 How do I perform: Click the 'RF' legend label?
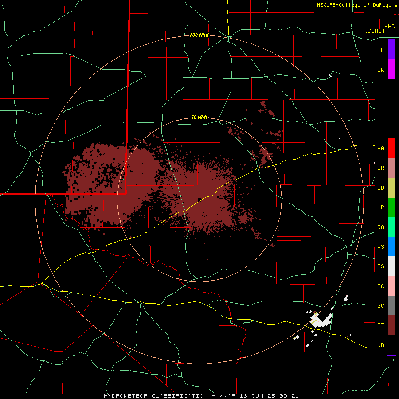click(x=380, y=50)
